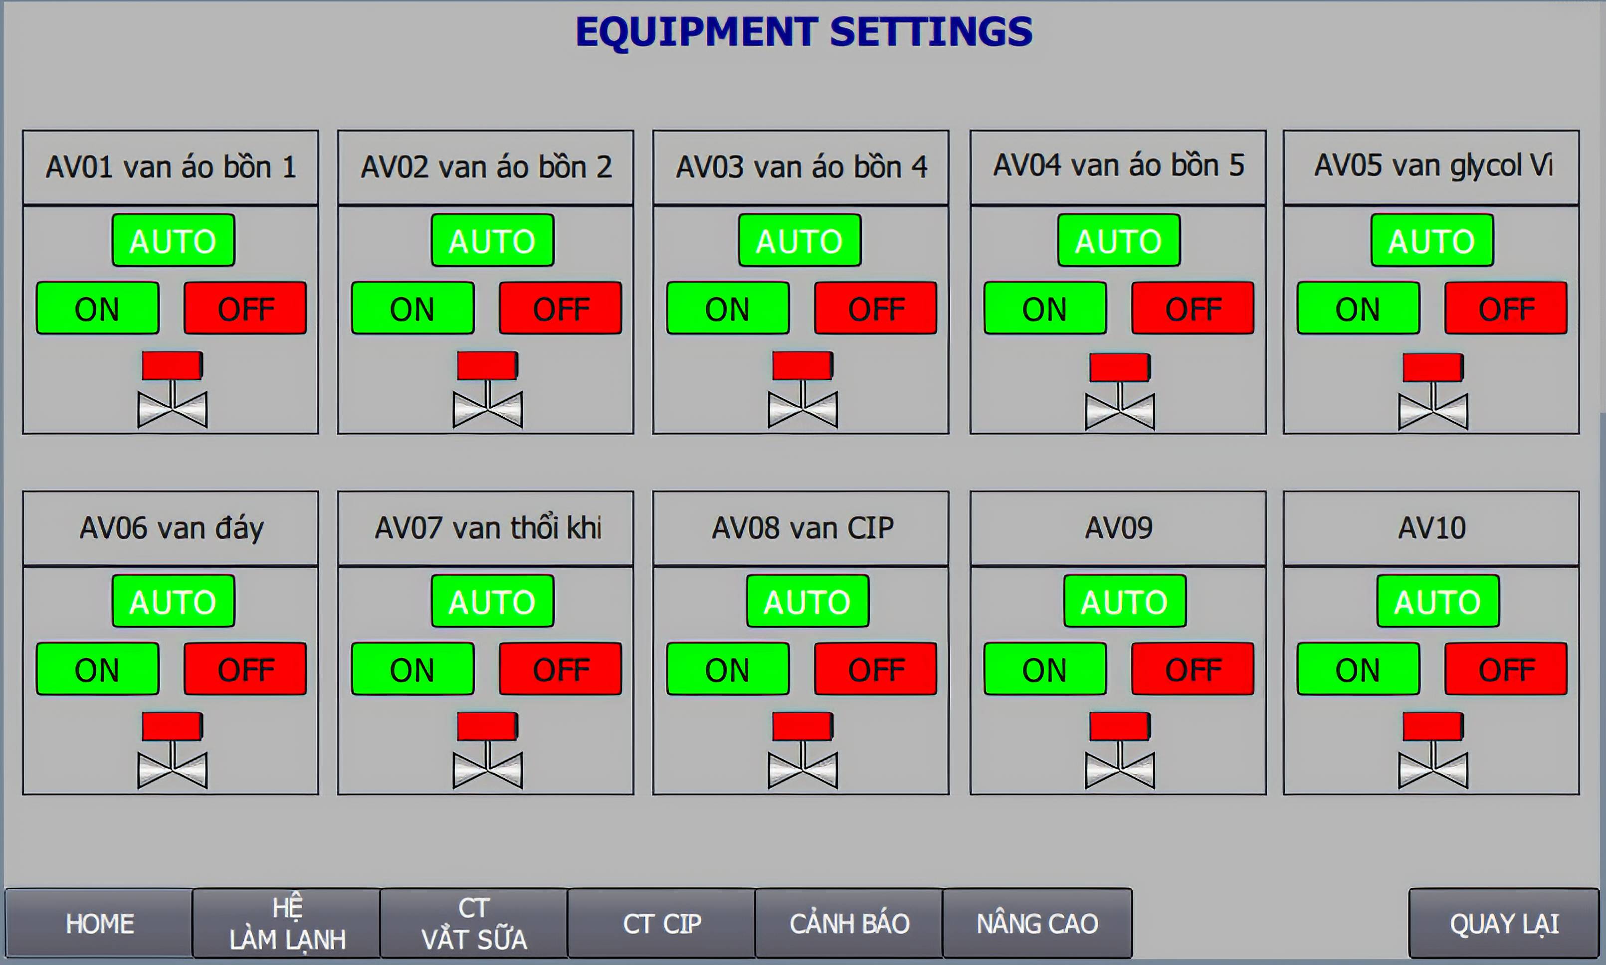Go to the HOME screen
The width and height of the screenshot is (1606, 965).
pyautogui.click(x=99, y=924)
